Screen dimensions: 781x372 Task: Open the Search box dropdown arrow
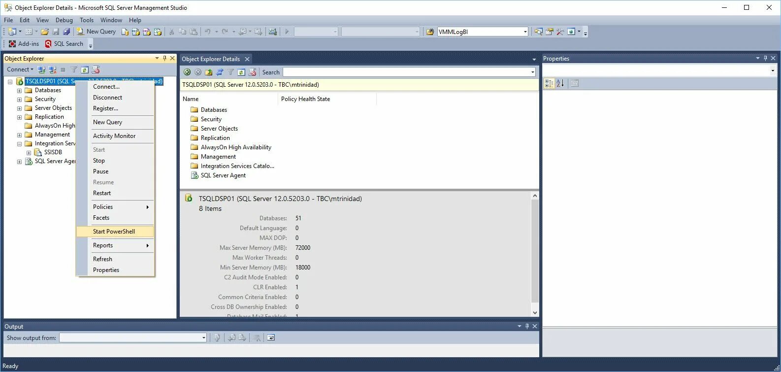[x=533, y=72]
